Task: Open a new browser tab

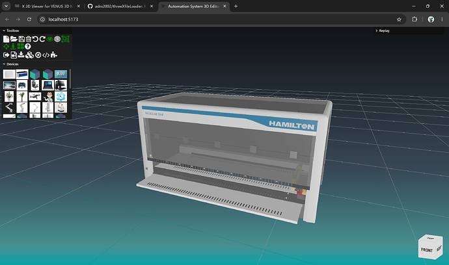Action: (236, 6)
